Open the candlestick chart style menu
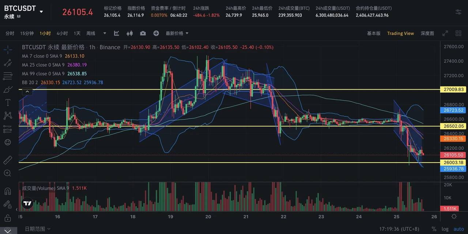 (129, 33)
